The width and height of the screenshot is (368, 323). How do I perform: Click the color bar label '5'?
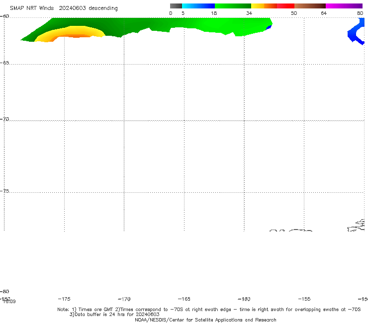click(x=183, y=13)
